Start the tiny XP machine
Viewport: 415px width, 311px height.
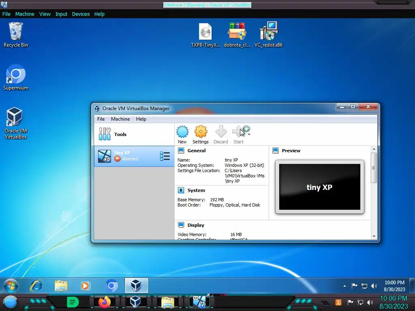point(239,134)
